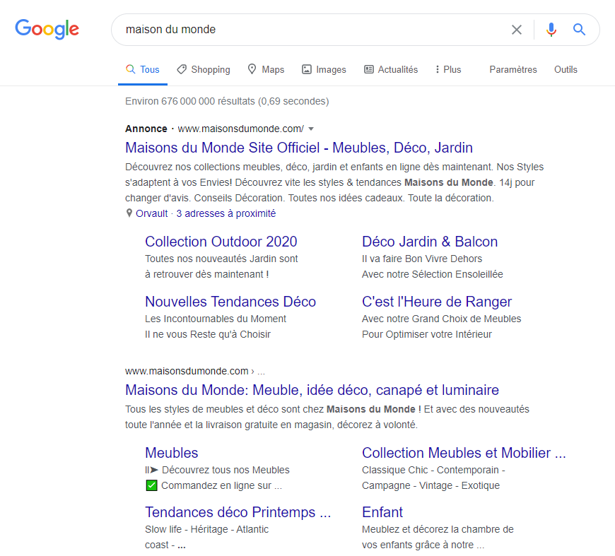Click the 'Environ 676 000 000 résultats' text
615x556 pixels.
click(190, 101)
